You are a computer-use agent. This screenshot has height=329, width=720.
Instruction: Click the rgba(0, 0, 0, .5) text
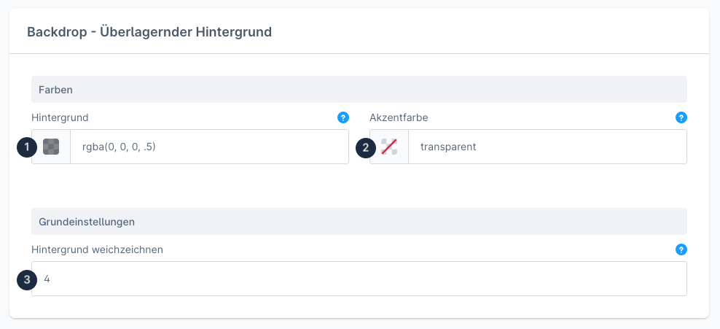click(x=119, y=147)
